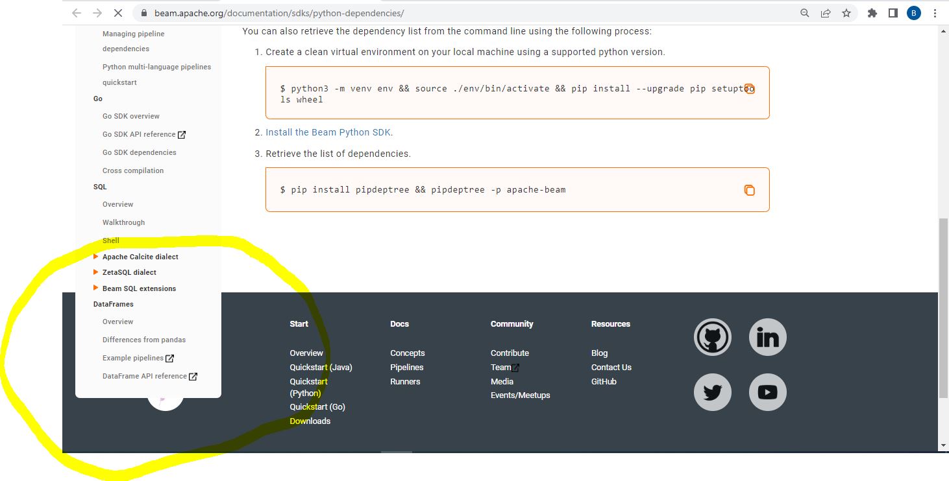Open DataFrames Overview in sidebar
The width and height of the screenshot is (949, 481).
coord(118,322)
